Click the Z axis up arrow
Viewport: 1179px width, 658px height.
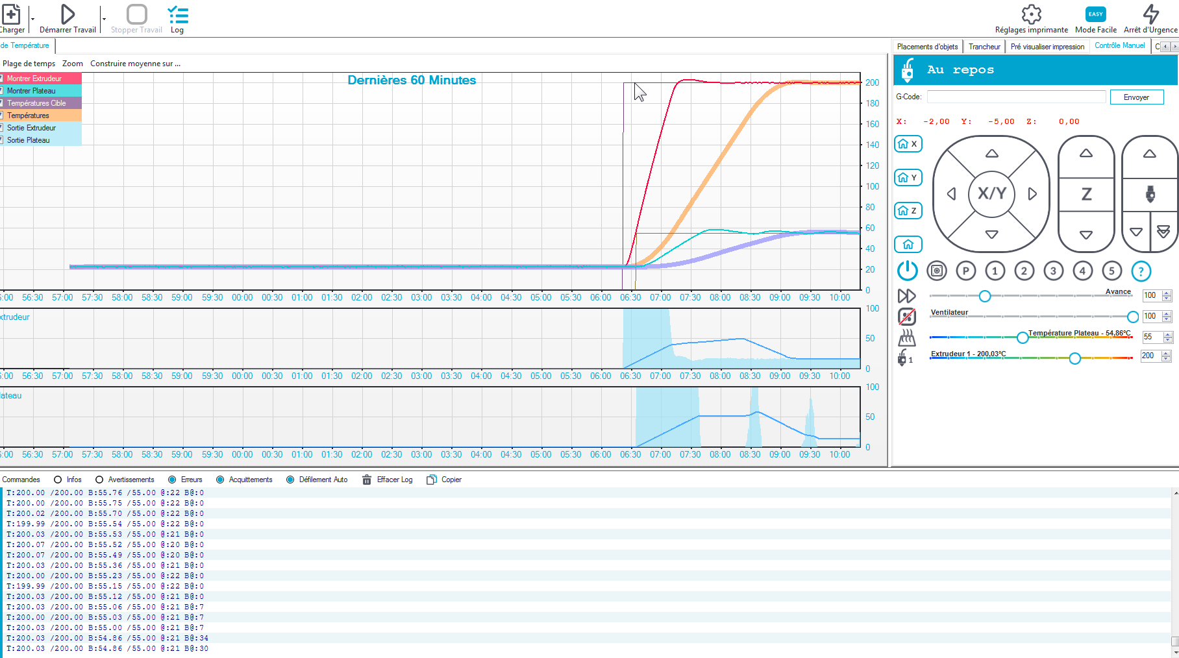tap(1086, 154)
